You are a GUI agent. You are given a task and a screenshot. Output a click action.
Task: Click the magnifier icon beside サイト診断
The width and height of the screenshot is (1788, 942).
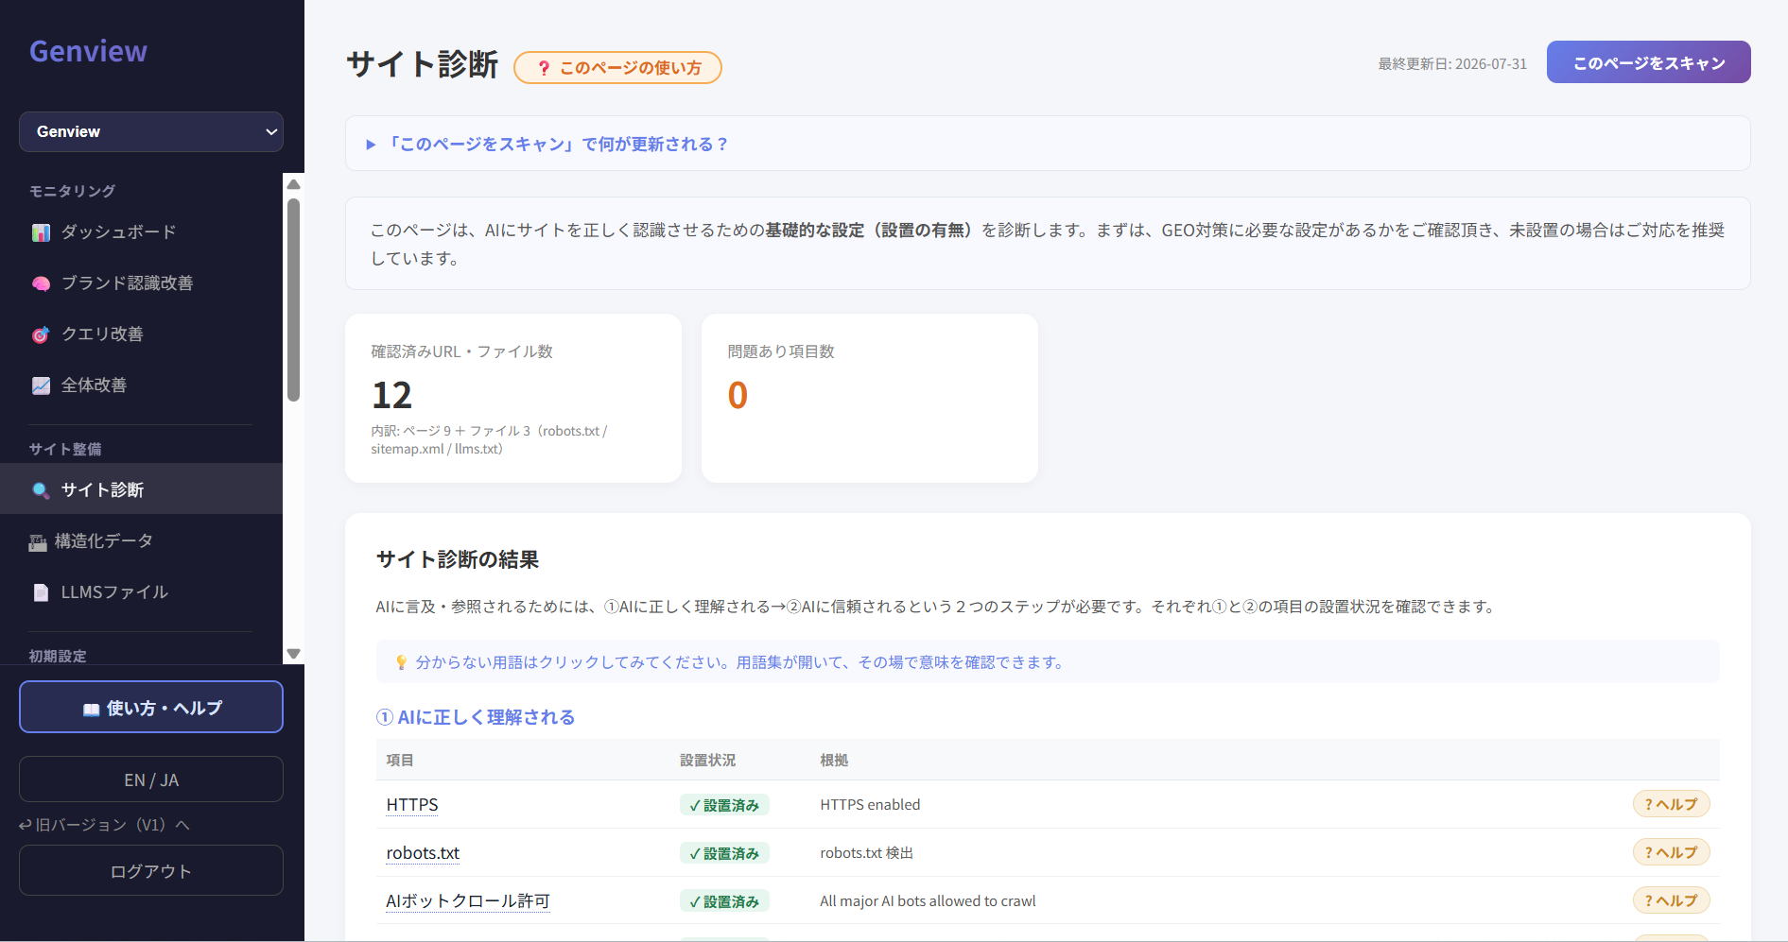41,490
